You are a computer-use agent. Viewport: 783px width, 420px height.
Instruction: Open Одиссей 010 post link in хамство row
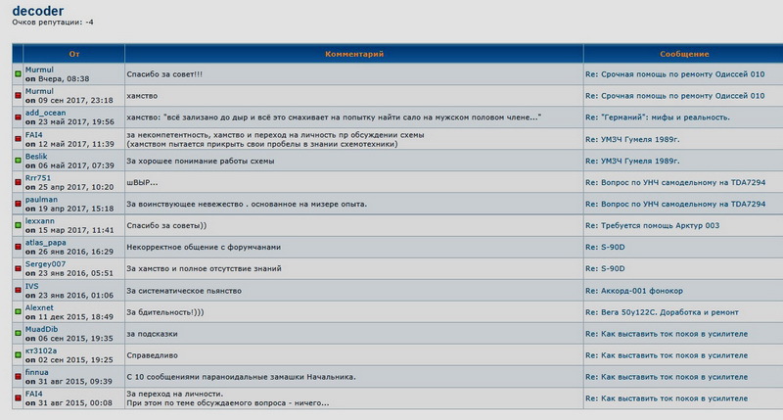(674, 95)
